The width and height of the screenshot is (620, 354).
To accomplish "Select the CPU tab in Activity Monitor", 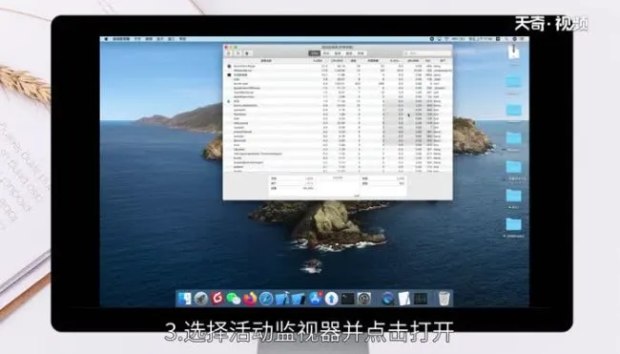I will [315, 53].
